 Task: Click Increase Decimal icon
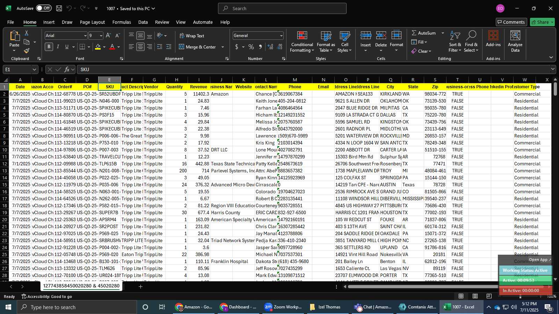270,47
